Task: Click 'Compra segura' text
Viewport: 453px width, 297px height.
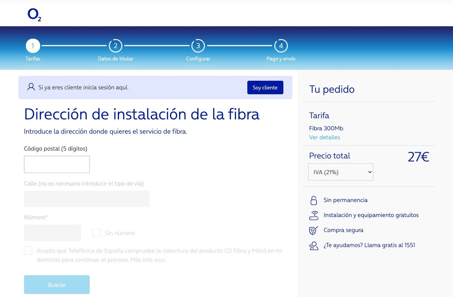Action: pos(343,230)
